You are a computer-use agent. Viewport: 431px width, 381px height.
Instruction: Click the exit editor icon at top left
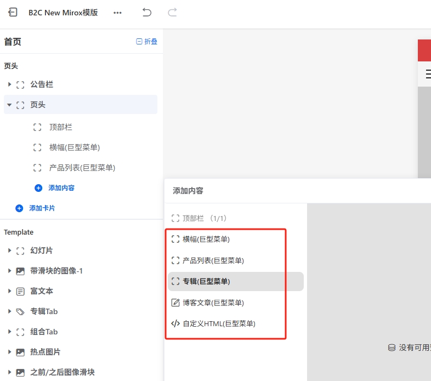click(x=13, y=12)
